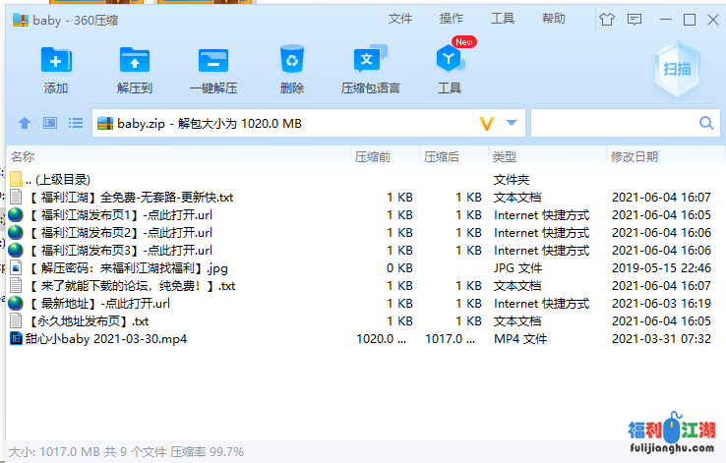Screen dimensions: 726x463
Task: Select the 上级目录 parent folder entry
Action: click(x=59, y=180)
